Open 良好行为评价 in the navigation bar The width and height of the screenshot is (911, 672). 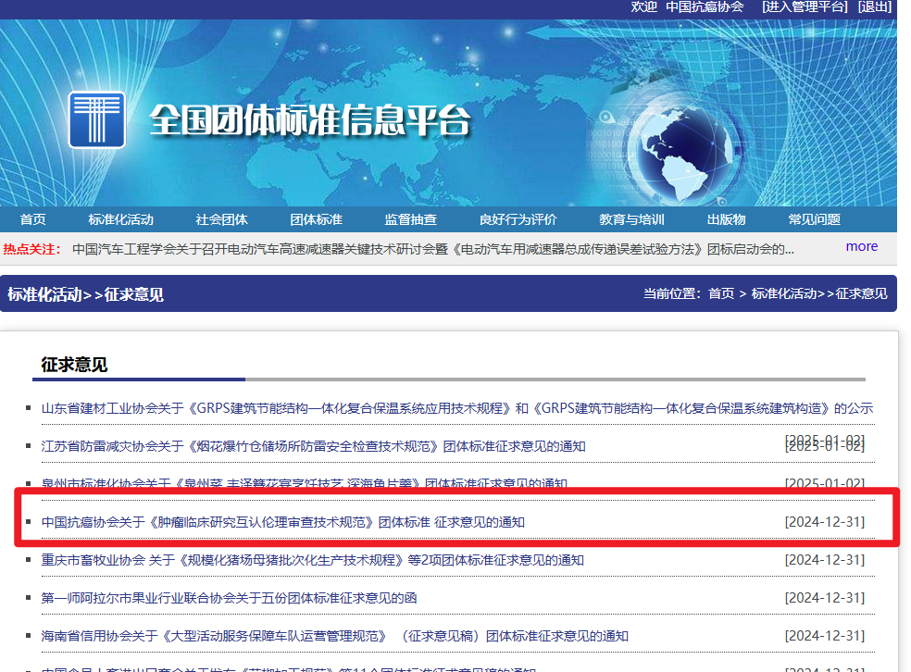[518, 219]
